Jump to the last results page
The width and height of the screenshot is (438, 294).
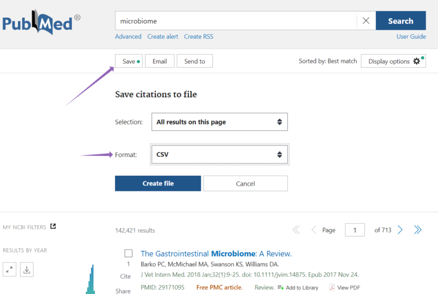(x=417, y=230)
